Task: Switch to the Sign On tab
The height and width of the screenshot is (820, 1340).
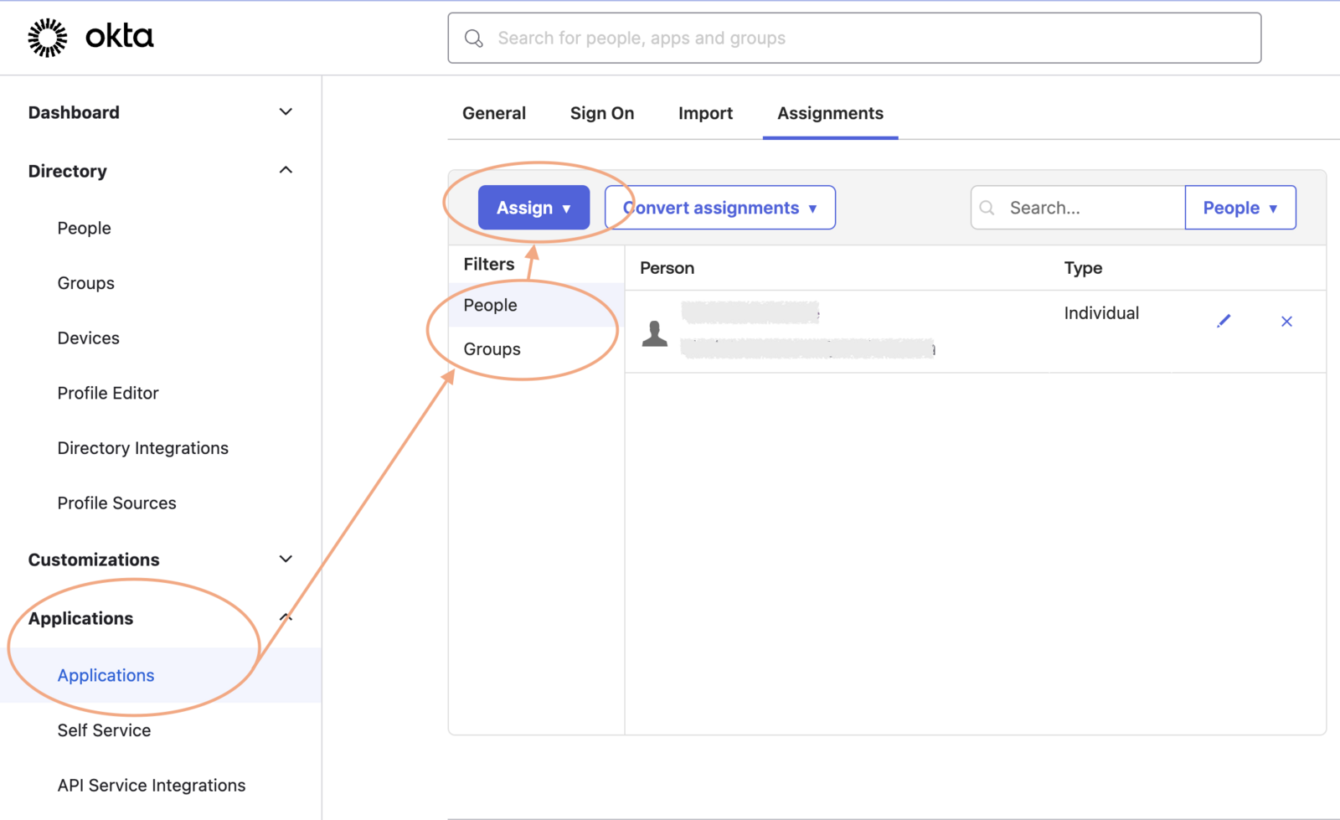Action: (x=602, y=113)
